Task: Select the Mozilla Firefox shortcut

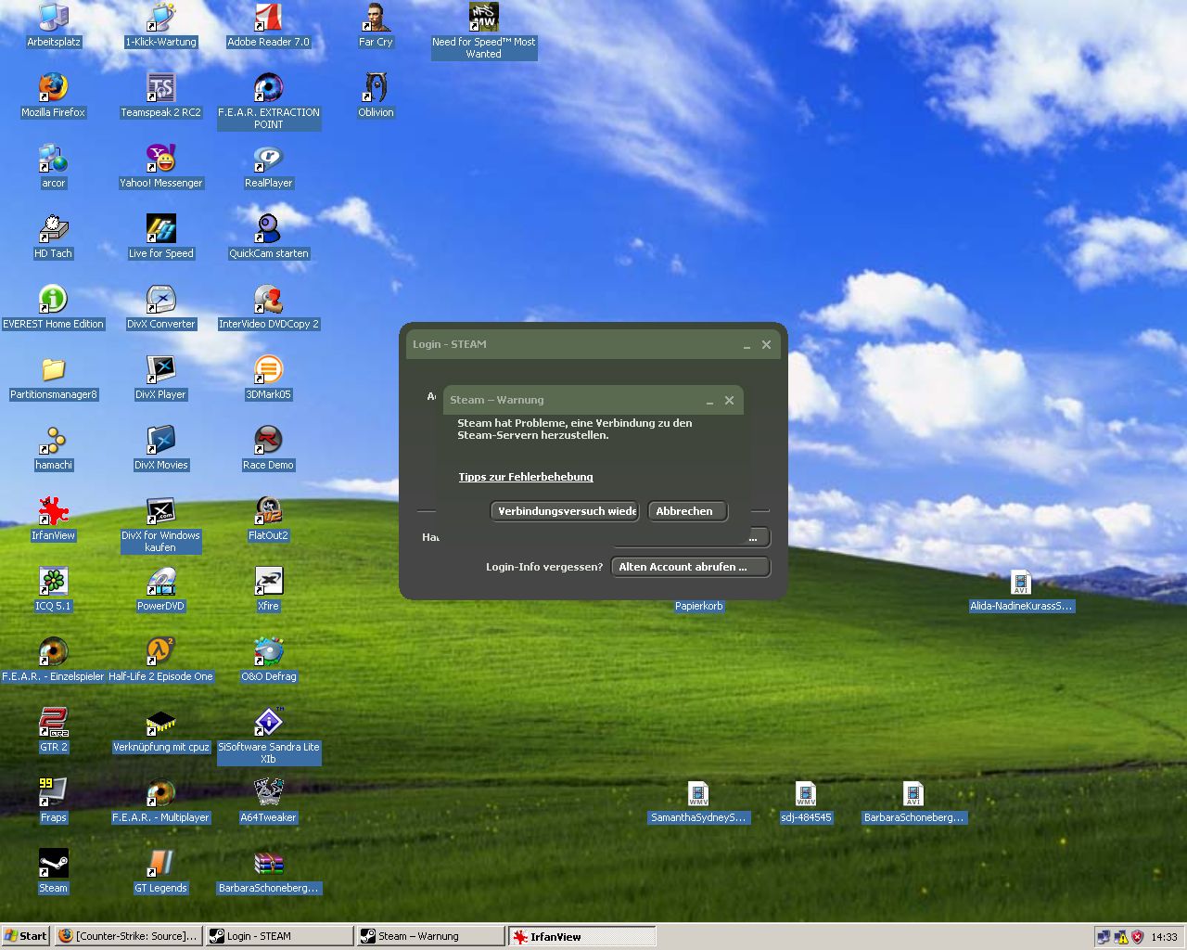Action: pyautogui.click(x=53, y=96)
